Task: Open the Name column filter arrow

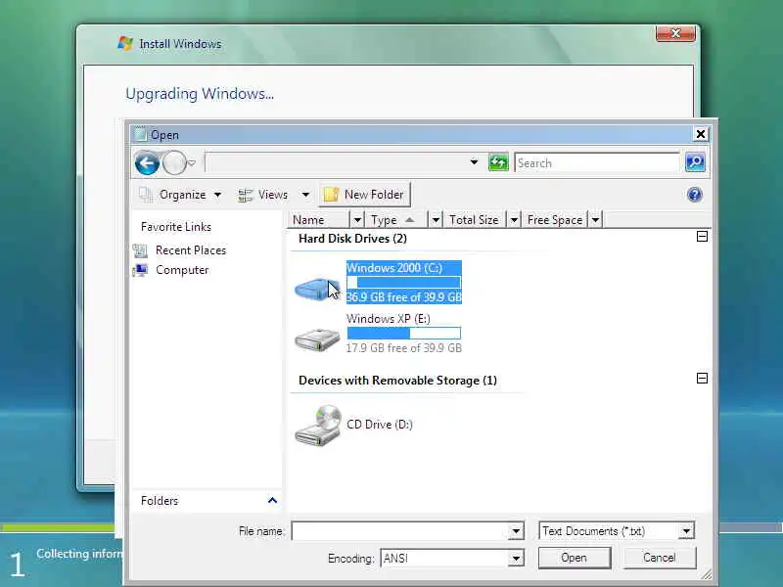Action: pos(357,219)
